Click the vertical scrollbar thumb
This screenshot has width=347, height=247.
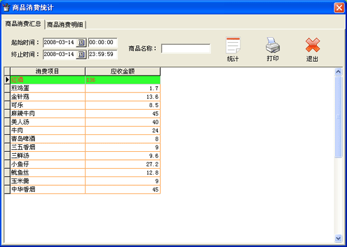point(338,117)
